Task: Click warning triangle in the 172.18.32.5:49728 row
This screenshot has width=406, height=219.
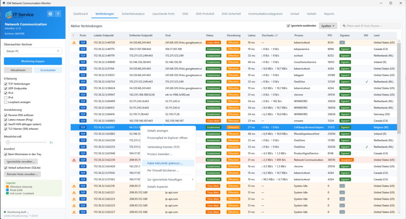Action: coord(74,43)
